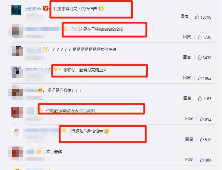Click the orange V verified badge of 张彬彬Vin
The width and height of the screenshot is (222, 170).
coord(46,8)
